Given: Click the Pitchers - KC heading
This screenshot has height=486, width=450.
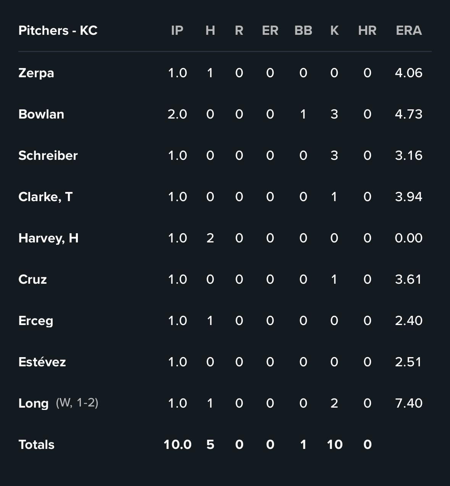Looking at the screenshot, I should coord(58,31).
